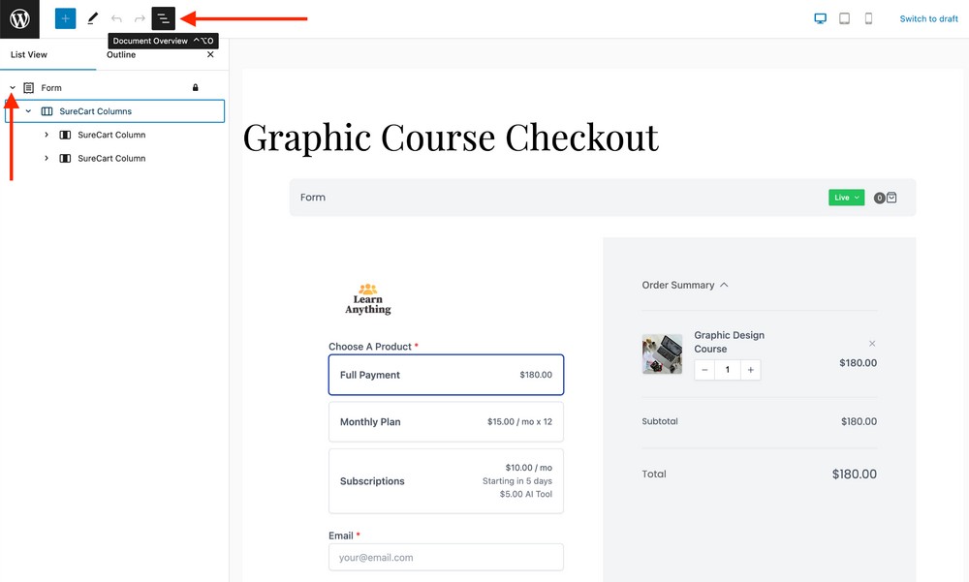The width and height of the screenshot is (969, 582).
Task: Click the Undo arrow icon
Action: (116, 17)
